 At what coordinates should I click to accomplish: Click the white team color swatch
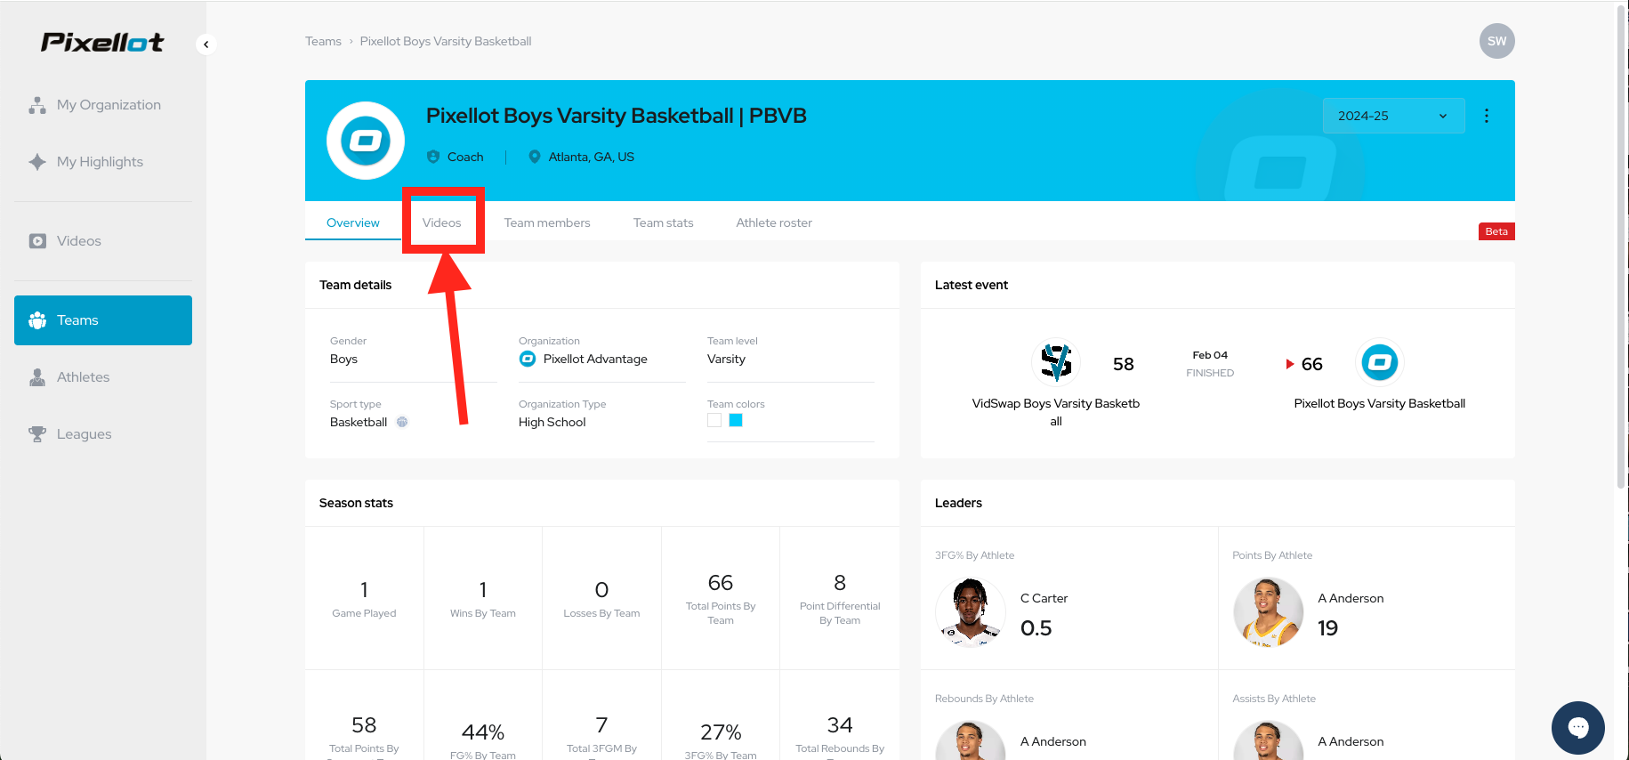(x=714, y=420)
